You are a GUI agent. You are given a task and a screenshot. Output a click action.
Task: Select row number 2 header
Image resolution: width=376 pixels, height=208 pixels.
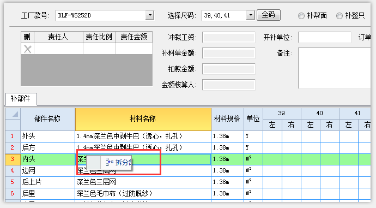tap(13, 148)
